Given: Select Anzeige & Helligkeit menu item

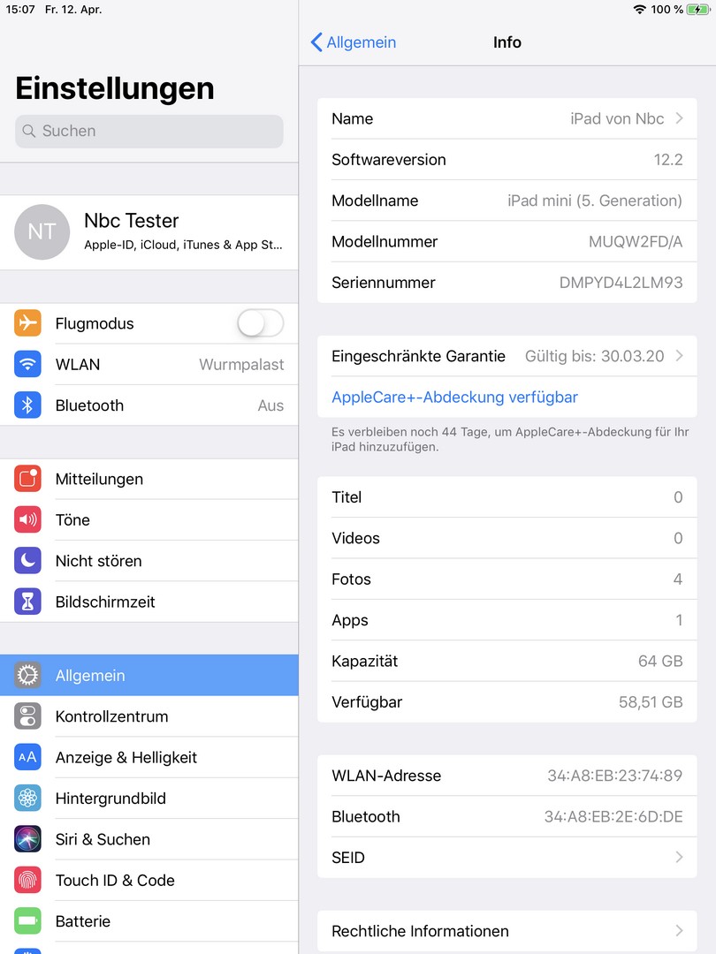Looking at the screenshot, I should [149, 757].
